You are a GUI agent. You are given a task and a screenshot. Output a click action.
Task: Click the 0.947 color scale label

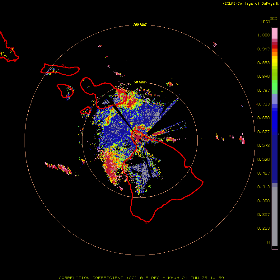click(x=264, y=49)
